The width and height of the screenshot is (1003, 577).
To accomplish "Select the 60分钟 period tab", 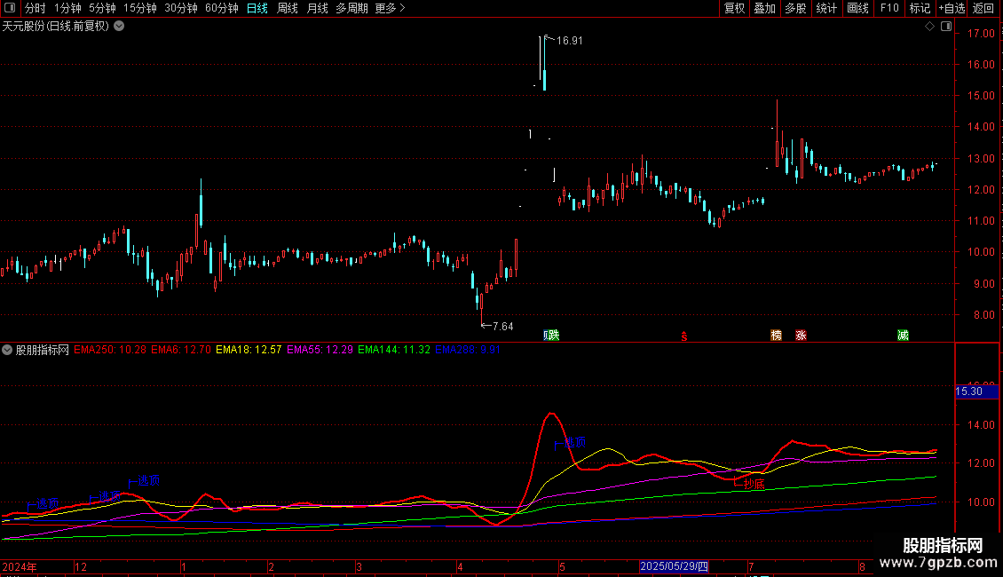I will click(222, 8).
